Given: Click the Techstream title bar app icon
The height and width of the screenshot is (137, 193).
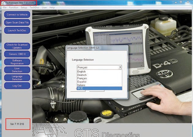Looking at the screenshot, I should 3,3.
